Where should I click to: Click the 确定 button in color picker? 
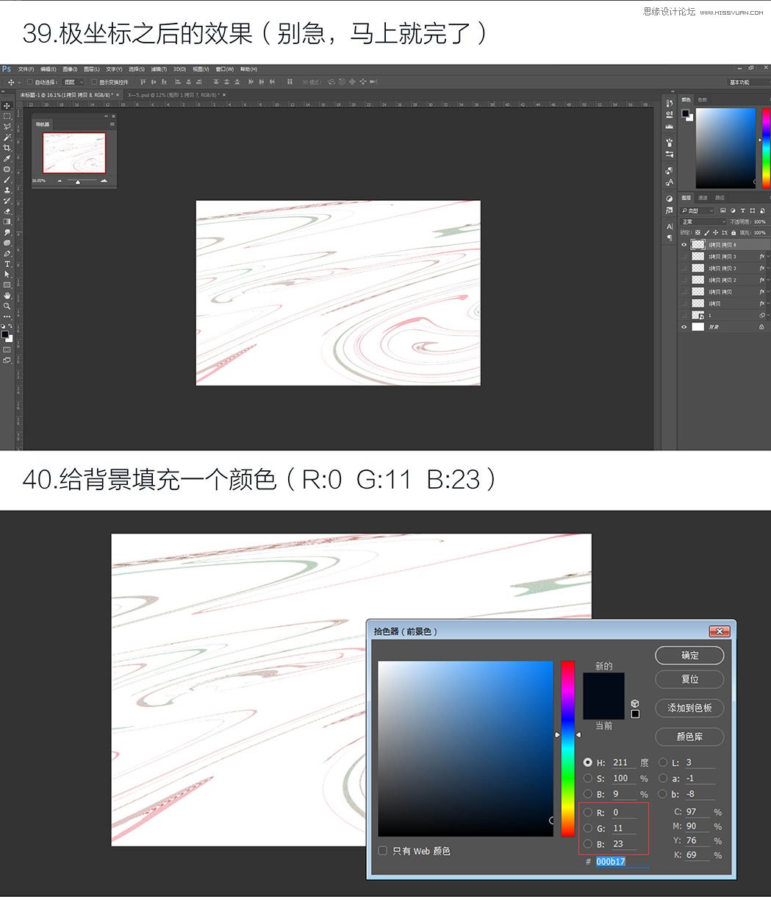(689, 655)
